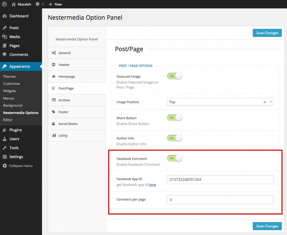Screen dimensions: 287x235
Task: Select the Post/Page options tab
Action: click(77, 88)
